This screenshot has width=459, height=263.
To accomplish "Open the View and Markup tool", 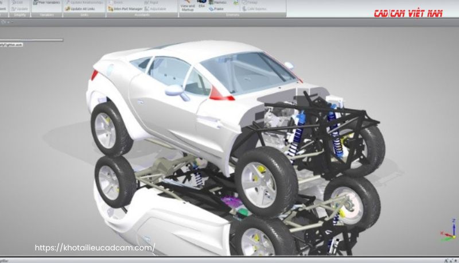I will (188, 6).
